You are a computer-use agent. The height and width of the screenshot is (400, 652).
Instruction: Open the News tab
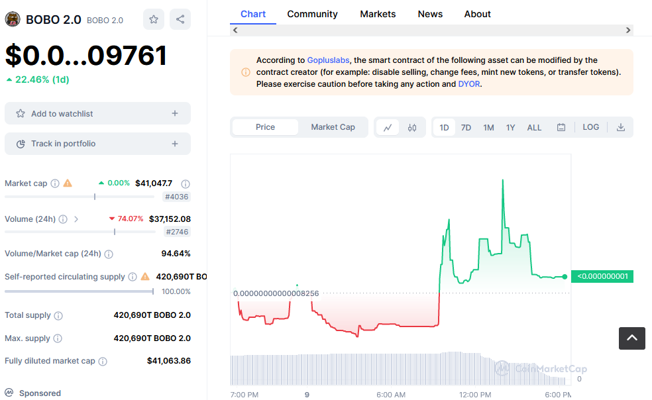tap(431, 14)
